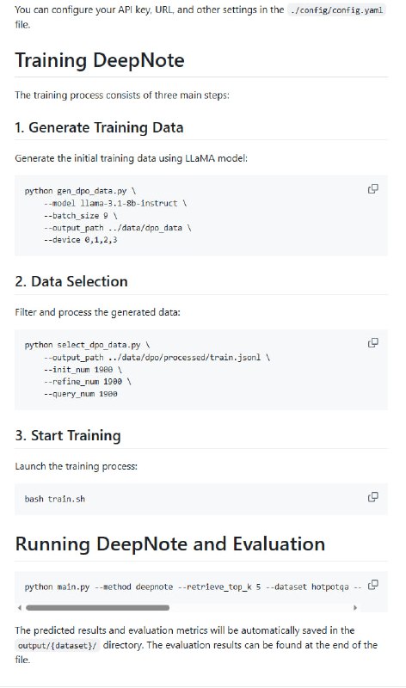Click the ./config/config.yaml inline code
This screenshot has height=688, width=406.
336,10
